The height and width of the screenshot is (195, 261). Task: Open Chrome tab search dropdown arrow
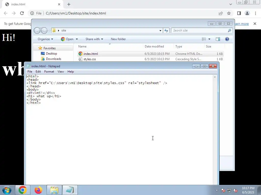tap(230, 4)
